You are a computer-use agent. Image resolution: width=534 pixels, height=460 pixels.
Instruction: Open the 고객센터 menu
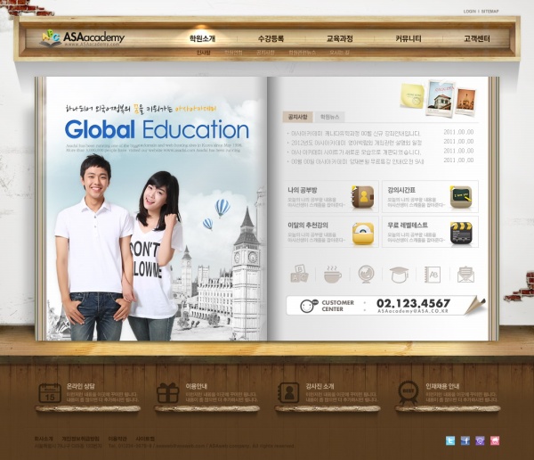pyautogui.click(x=477, y=38)
